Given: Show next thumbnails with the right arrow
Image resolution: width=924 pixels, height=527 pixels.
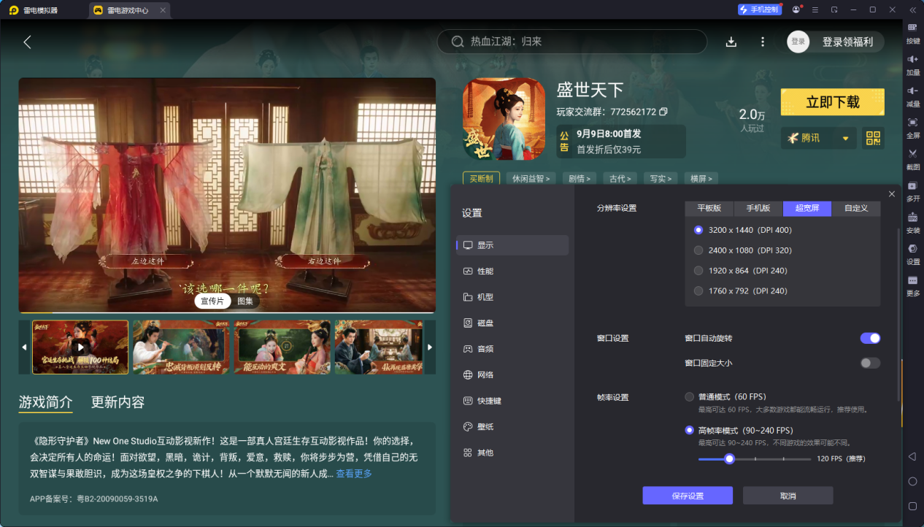Looking at the screenshot, I should [430, 347].
